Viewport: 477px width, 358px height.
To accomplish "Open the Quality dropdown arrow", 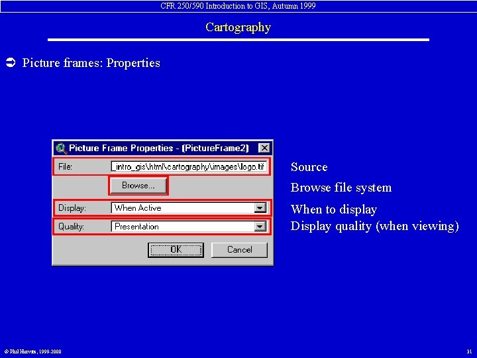I will (x=260, y=227).
